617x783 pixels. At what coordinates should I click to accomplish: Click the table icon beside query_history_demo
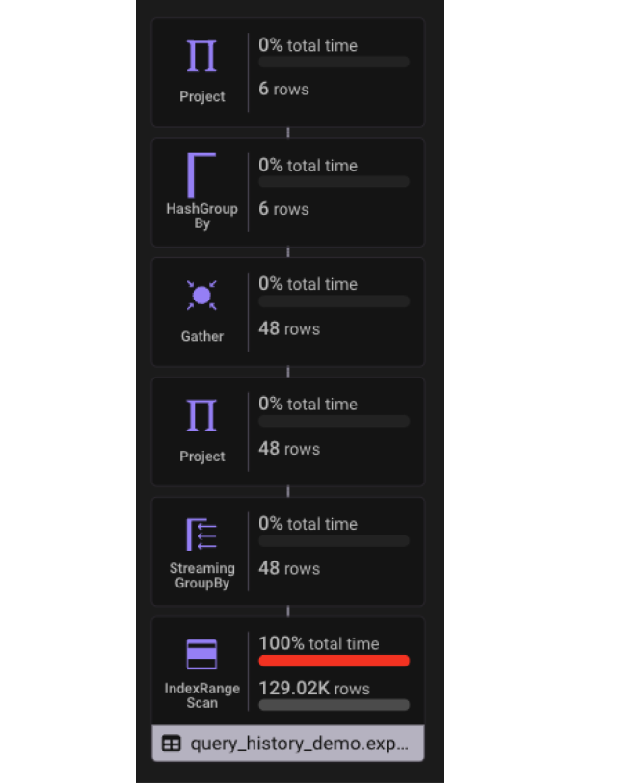(x=171, y=744)
